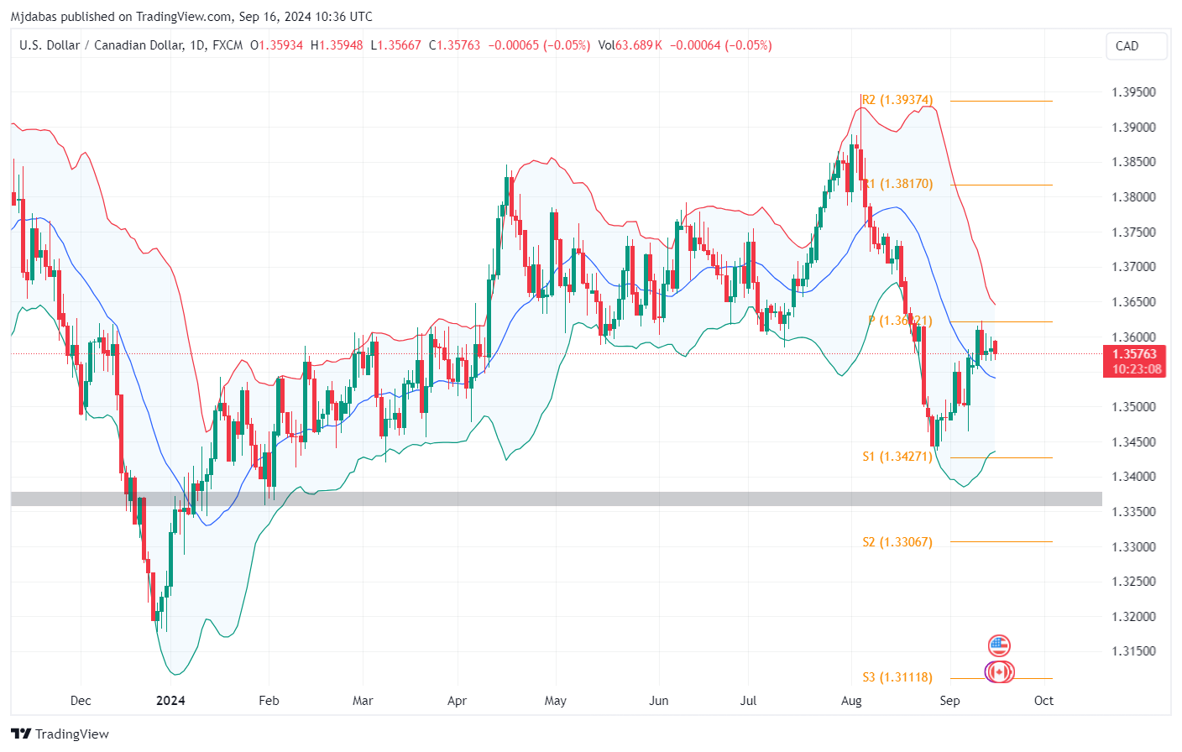Click the 1.33500 price axis label

click(x=1133, y=512)
